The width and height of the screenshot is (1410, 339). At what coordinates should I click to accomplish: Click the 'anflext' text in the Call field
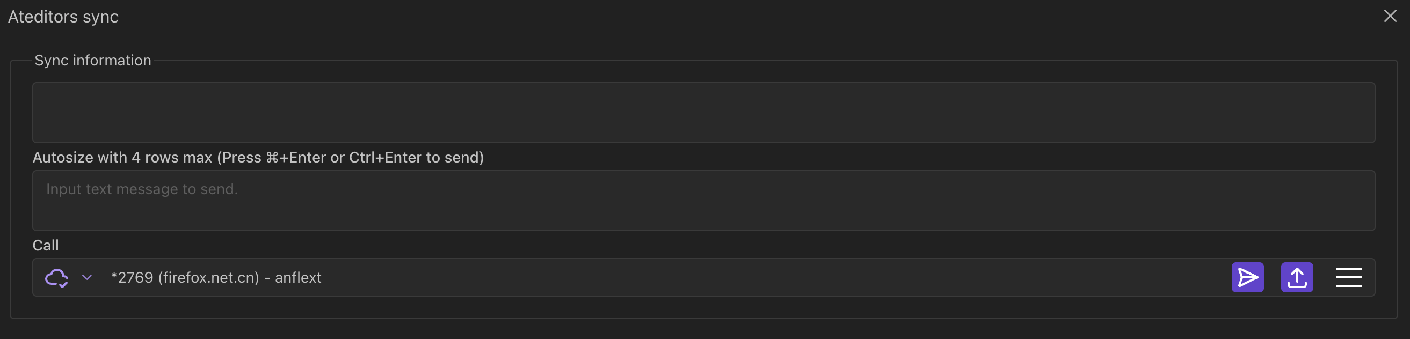[x=298, y=278]
